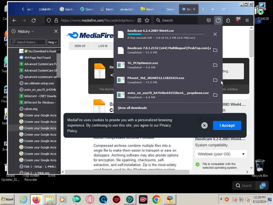Image resolution: width=273 pixels, height=205 pixels.
Task: Click the Search history input field
Action: coord(28,42)
